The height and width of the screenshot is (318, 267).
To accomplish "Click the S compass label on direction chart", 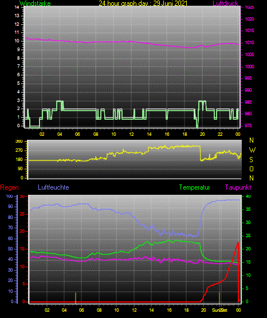I will click(x=251, y=160).
